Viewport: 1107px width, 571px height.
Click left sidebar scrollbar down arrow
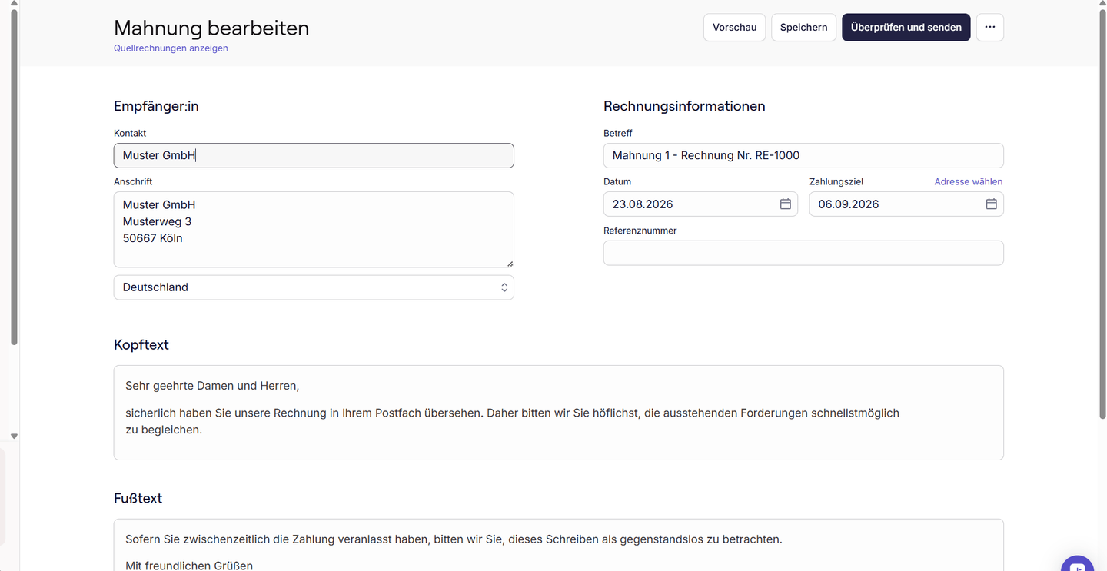click(14, 436)
